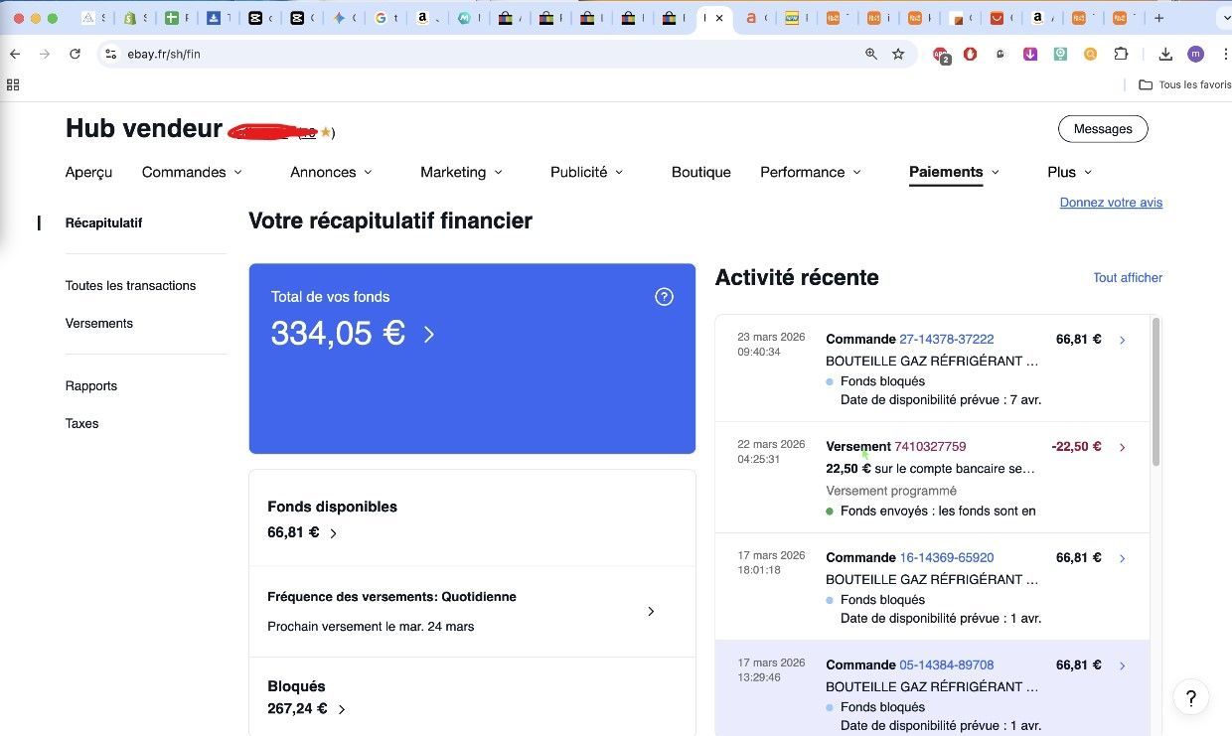Open the floating help question mark button
Viewport: 1232px width, 736px height.
[1191, 697]
